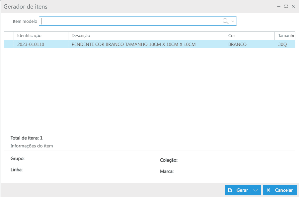Click the Informações do item section header
Screen dimensions: 299x197
pyautogui.click(x=32, y=146)
